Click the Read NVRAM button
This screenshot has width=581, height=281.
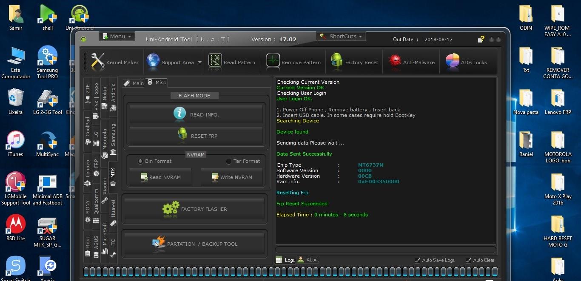[x=160, y=177]
